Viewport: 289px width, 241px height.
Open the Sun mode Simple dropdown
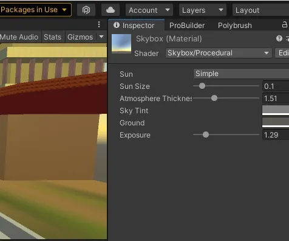pyautogui.click(x=241, y=74)
